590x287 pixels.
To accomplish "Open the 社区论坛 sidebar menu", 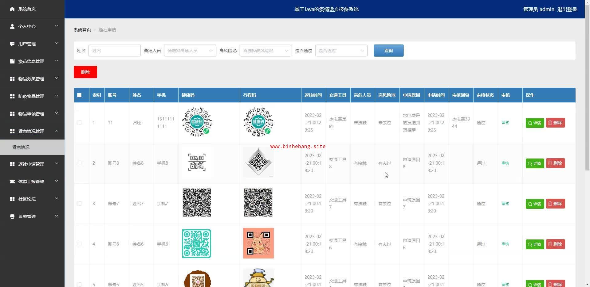I will [x=32, y=199].
